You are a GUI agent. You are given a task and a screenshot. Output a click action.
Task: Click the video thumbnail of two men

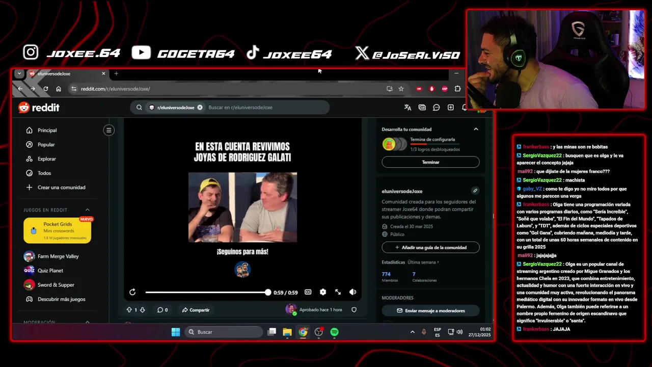(x=242, y=207)
